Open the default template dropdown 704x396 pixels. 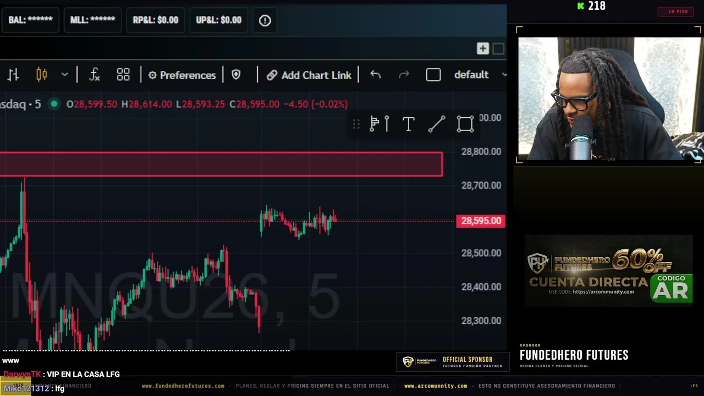point(480,75)
